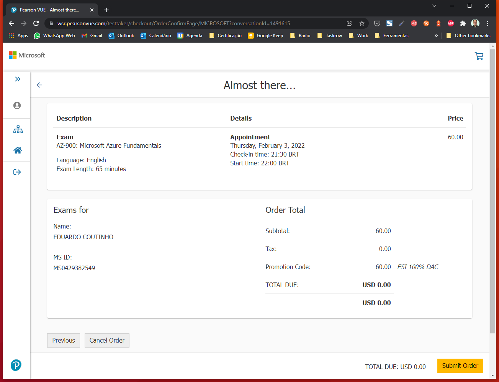Open Apps bookmark

pos(18,36)
